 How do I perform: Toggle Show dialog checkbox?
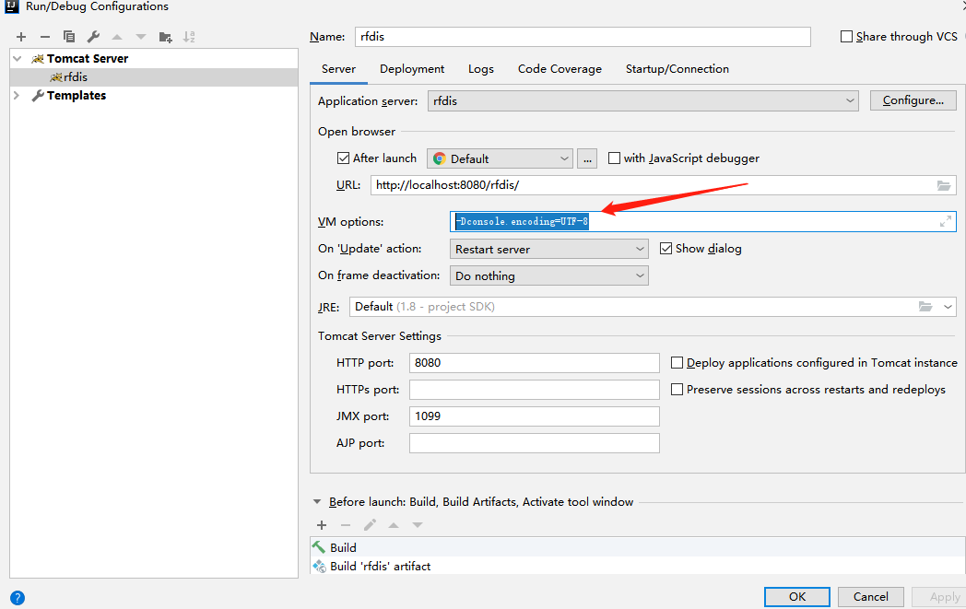[x=666, y=248]
